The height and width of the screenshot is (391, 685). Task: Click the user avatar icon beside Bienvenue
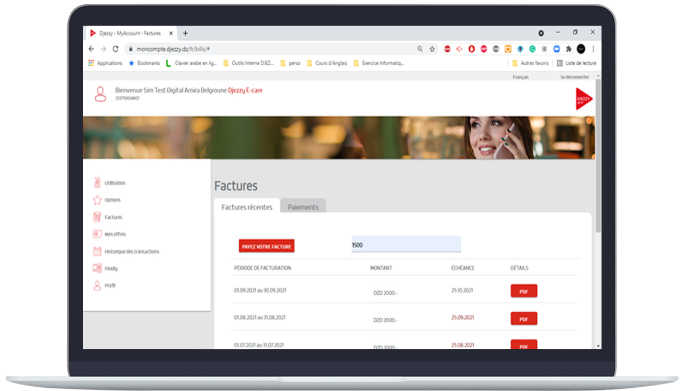pyautogui.click(x=100, y=94)
